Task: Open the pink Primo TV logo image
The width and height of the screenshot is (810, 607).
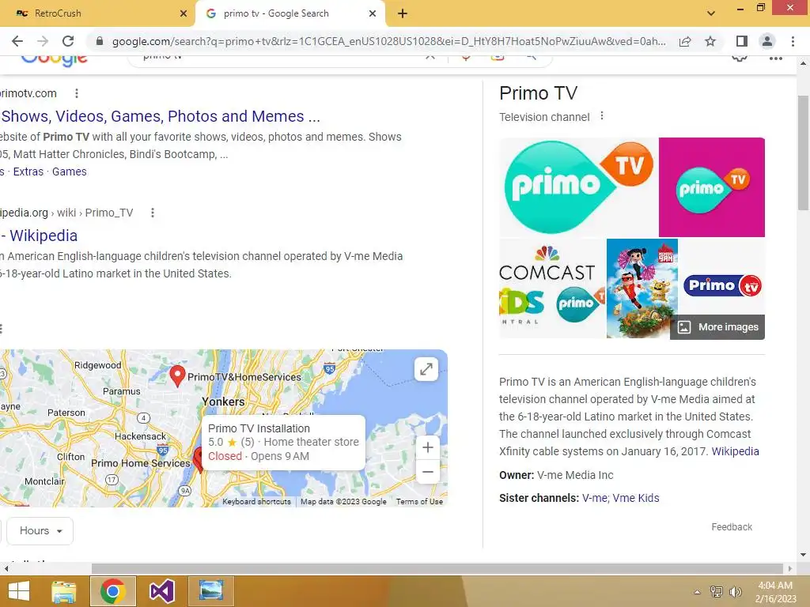Action: (x=712, y=187)
